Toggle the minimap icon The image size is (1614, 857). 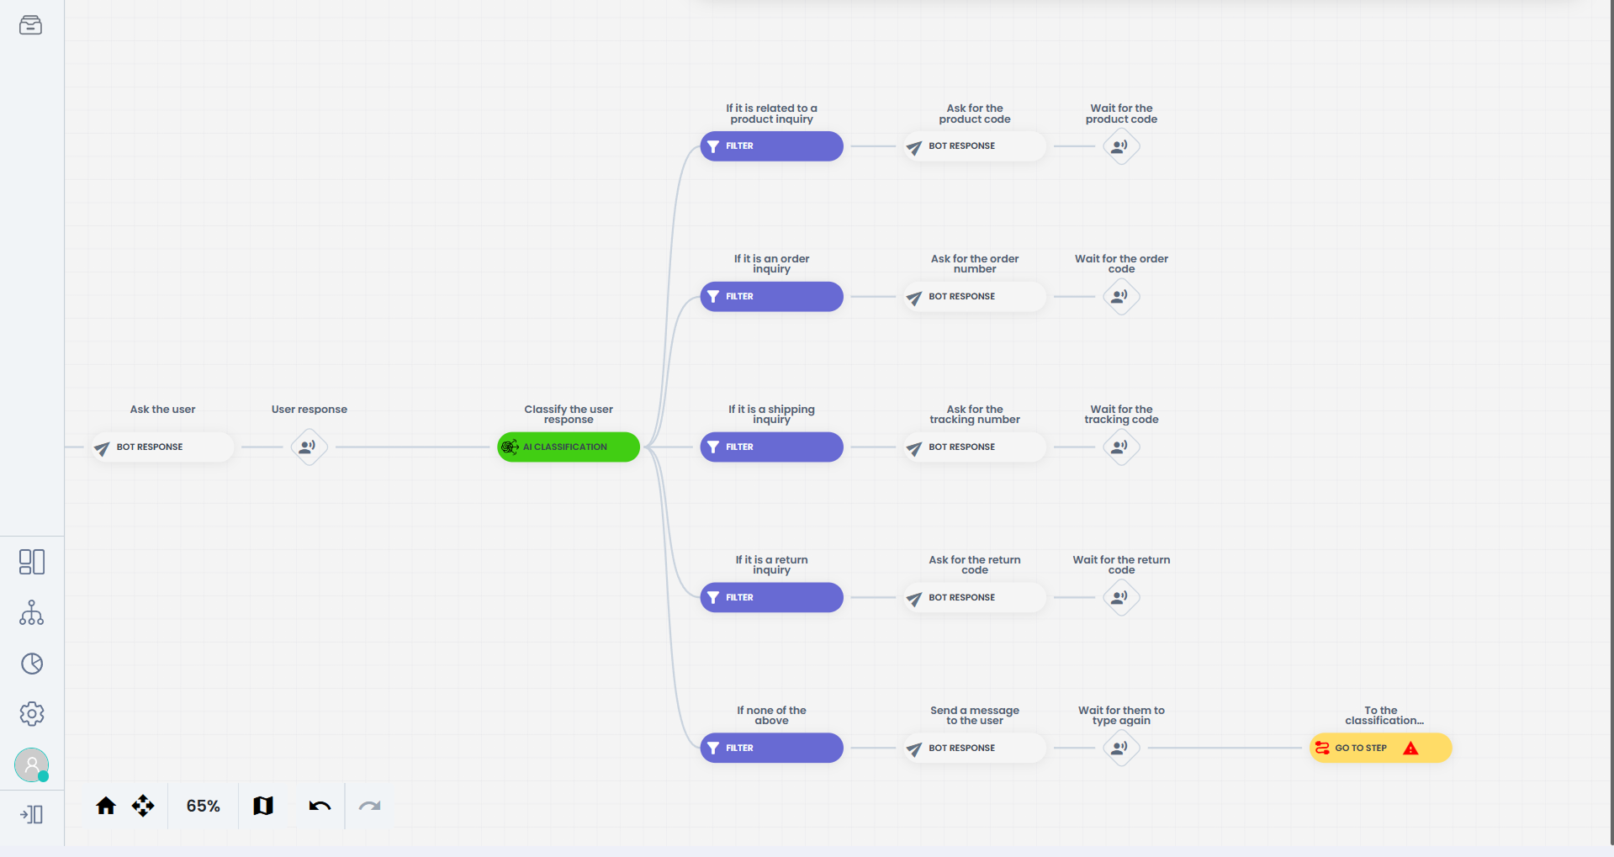point(263,806)
